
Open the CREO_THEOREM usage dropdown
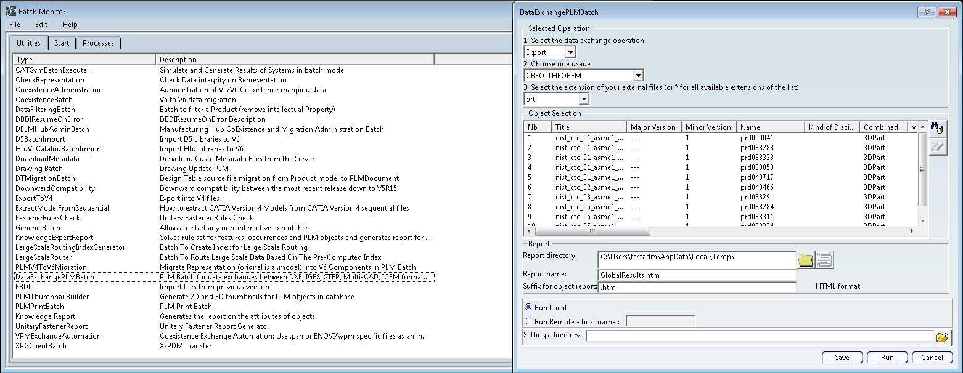pos(638,76)
